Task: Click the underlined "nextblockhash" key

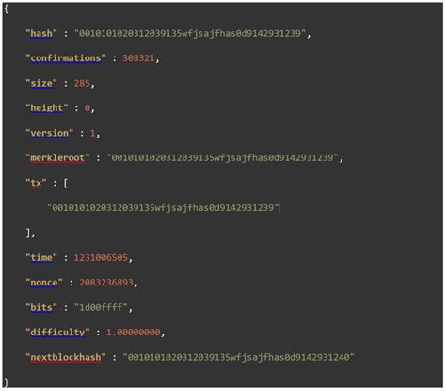Action: (x=66, y=357)
